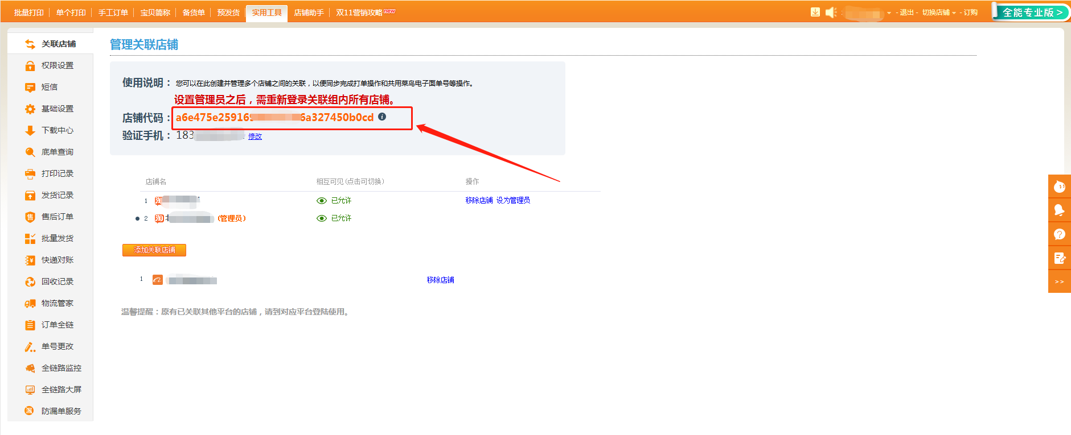The image size is (1071, 435).
Task: Open the 批量打印 tab
Action: 28,13
